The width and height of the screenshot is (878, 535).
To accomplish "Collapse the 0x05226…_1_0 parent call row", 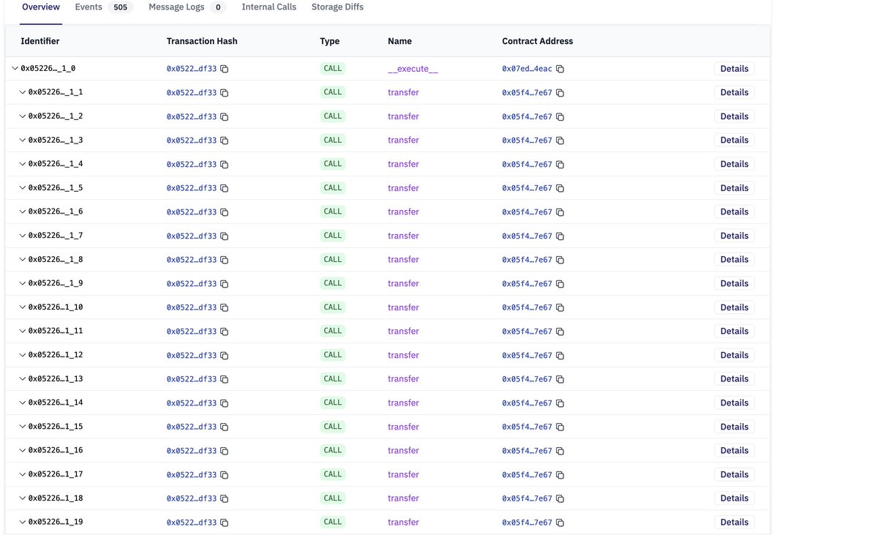I will tap(15, 68).
